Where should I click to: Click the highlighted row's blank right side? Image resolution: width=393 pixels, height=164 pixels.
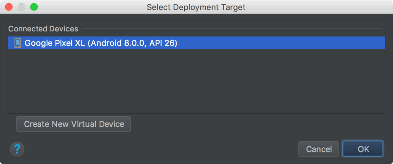click(x=281, y=43)
